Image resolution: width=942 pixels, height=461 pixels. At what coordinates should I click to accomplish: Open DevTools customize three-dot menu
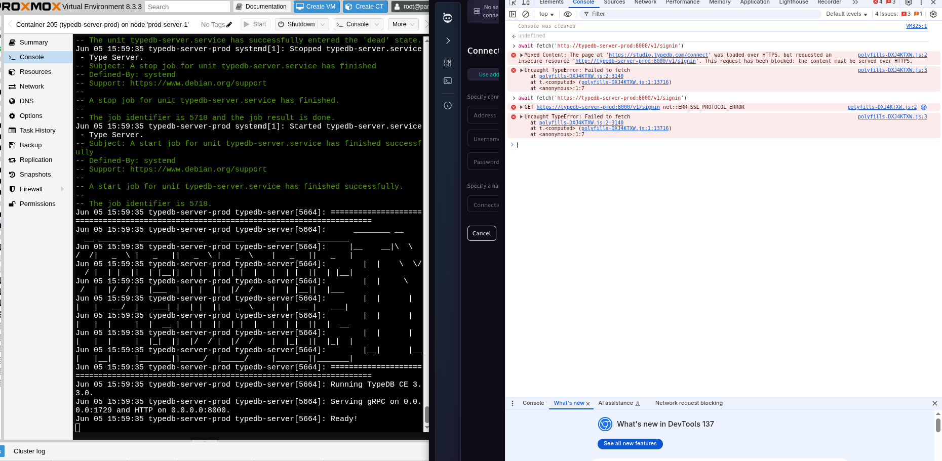(921, 3)
